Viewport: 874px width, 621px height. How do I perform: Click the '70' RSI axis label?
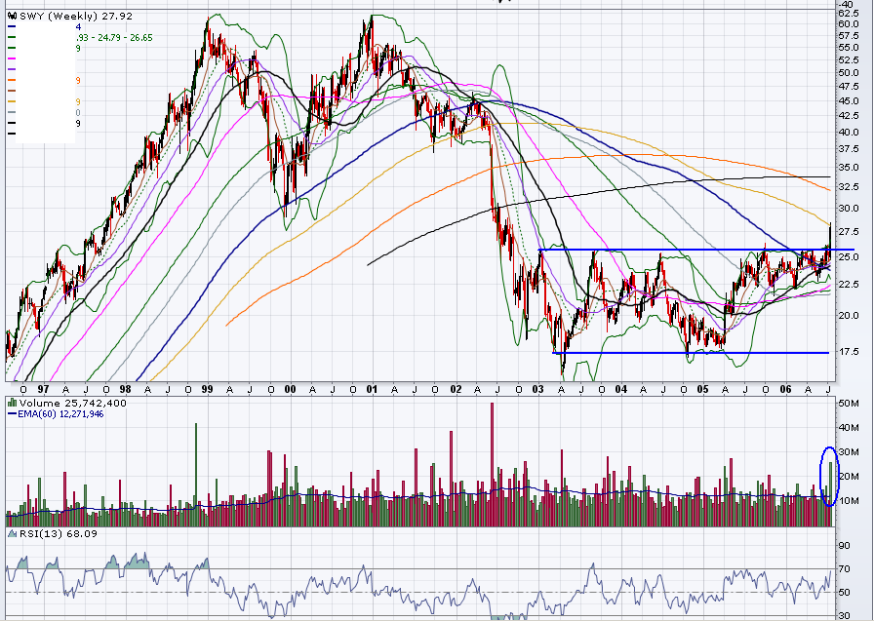(845, 569)
